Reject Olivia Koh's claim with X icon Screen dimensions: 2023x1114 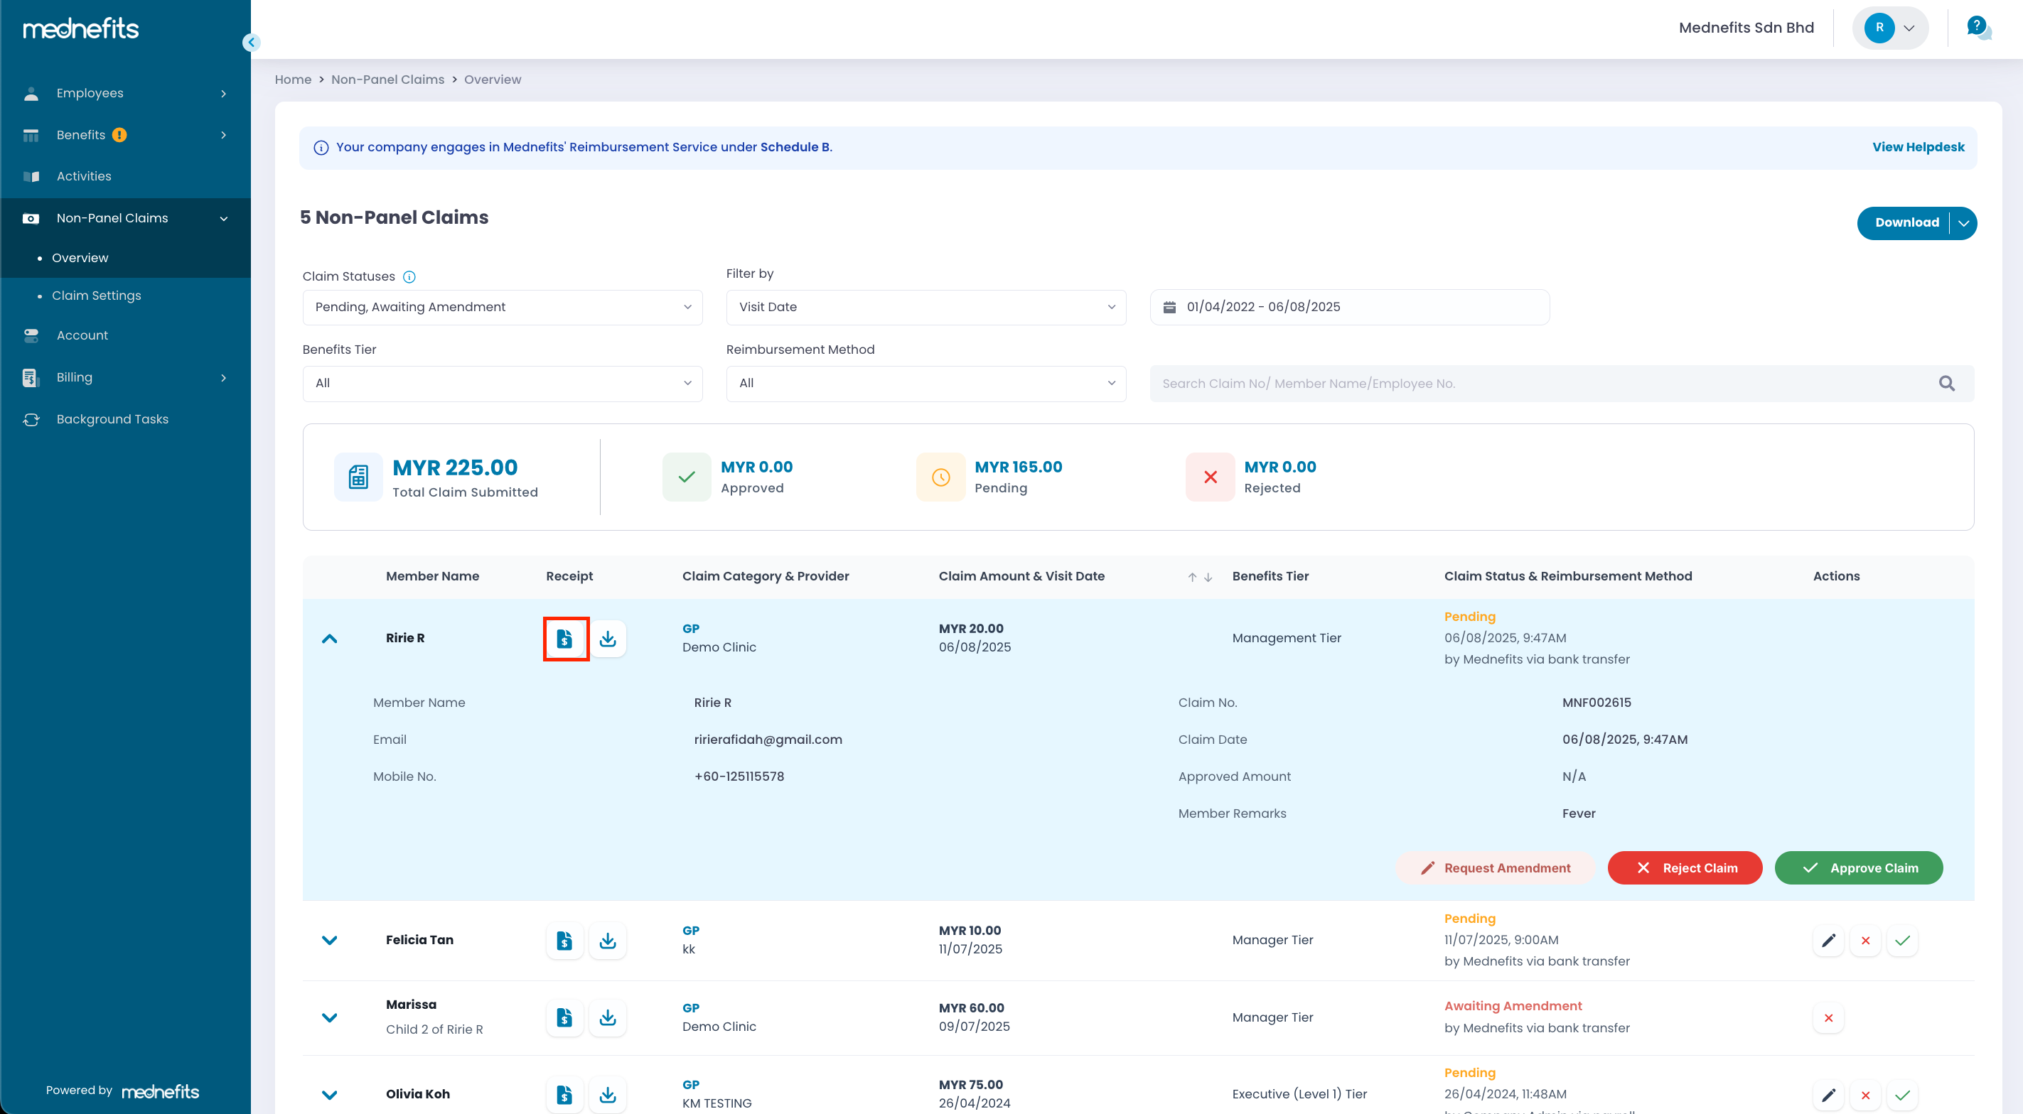click(1865, 1094)
